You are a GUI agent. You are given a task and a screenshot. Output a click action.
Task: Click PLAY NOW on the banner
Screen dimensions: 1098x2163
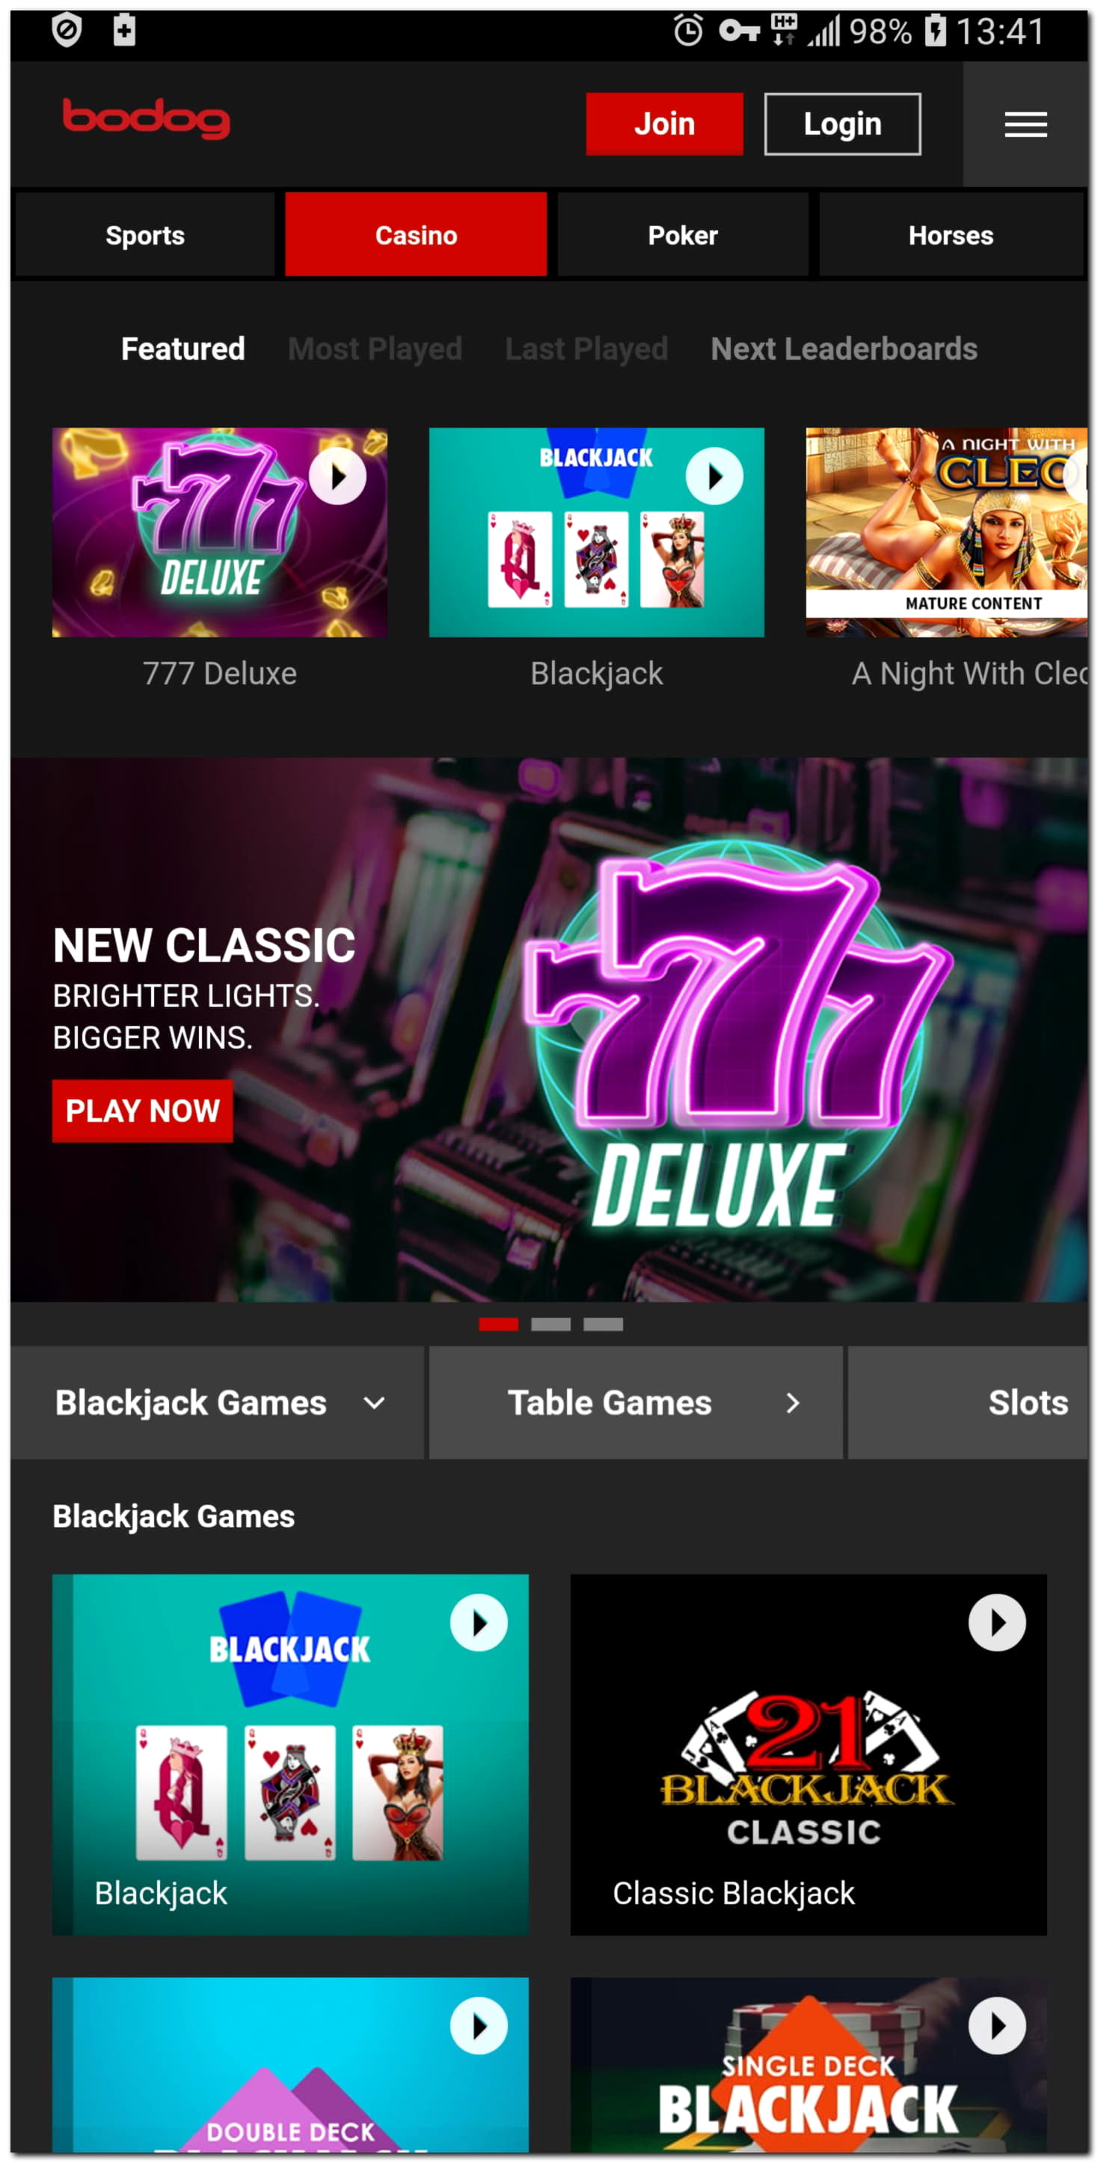tap(143, 1110)
